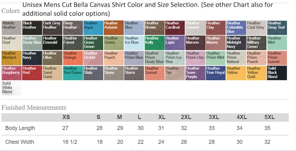Click the Heather Prism Lilac swatch
Viewport: 296px width, 151px height.
pos(195,58)
